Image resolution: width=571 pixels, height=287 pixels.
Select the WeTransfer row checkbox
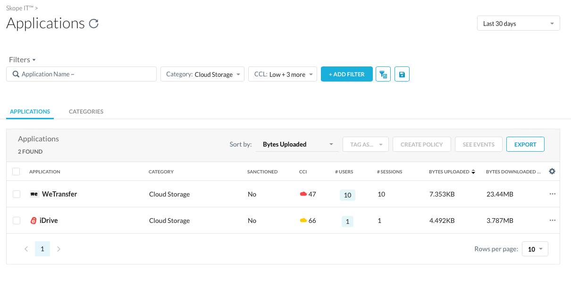tap(17, 194)
